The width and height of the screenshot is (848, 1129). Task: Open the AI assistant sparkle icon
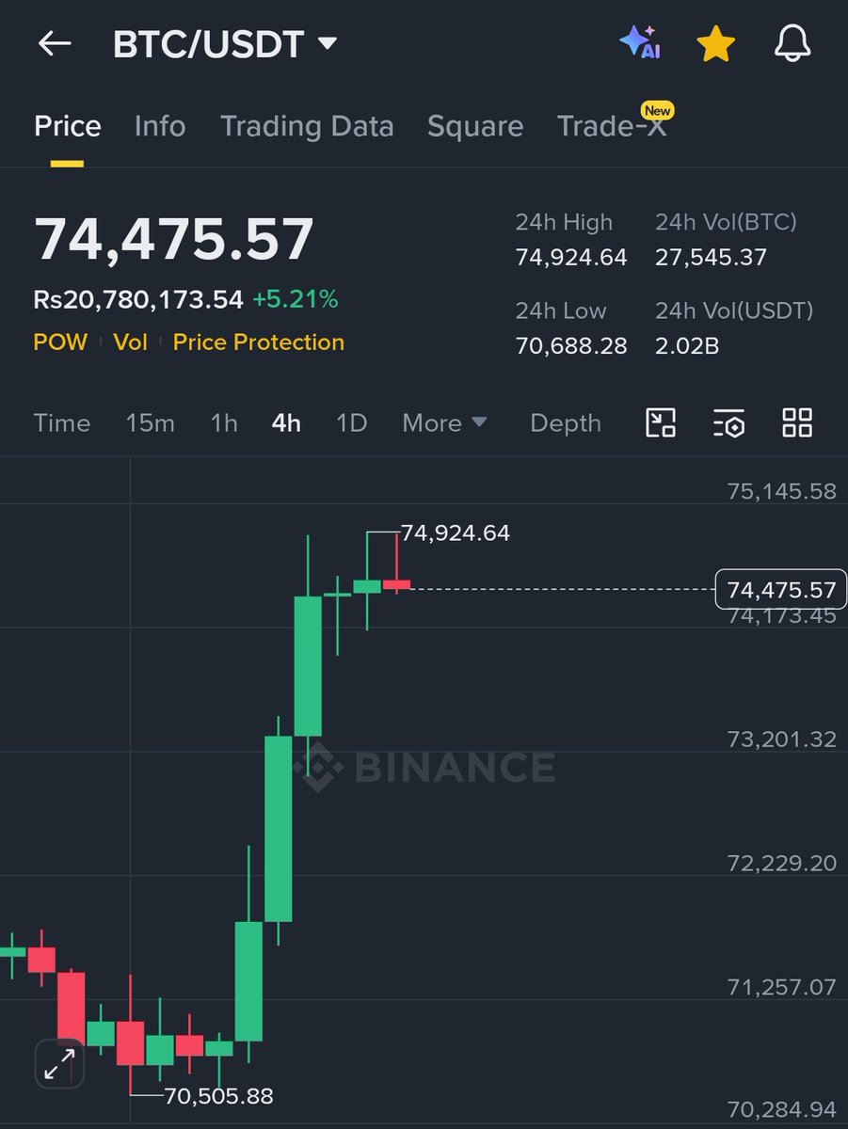pos(640,43)
